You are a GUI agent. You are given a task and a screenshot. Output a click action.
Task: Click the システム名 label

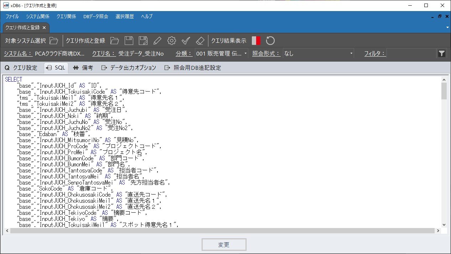[x=18, y=53]
